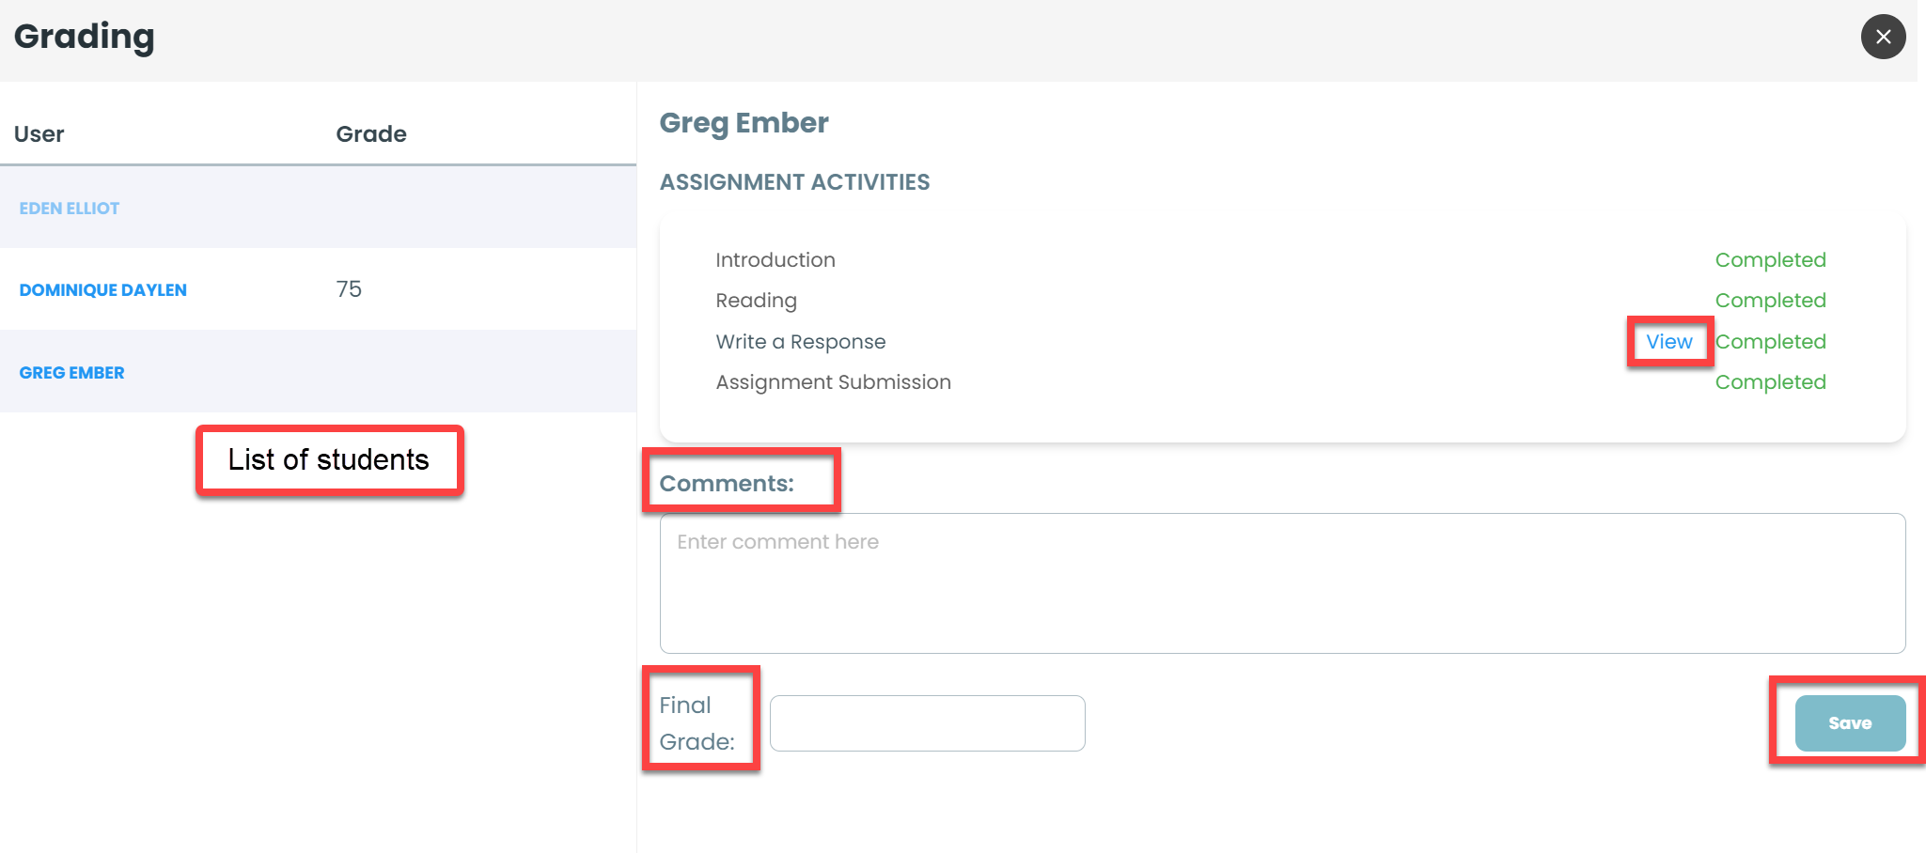This screenshot has height=853, width=1926.
Task: Click the Assignment Activities heading
Action: (x=795, y=182)
